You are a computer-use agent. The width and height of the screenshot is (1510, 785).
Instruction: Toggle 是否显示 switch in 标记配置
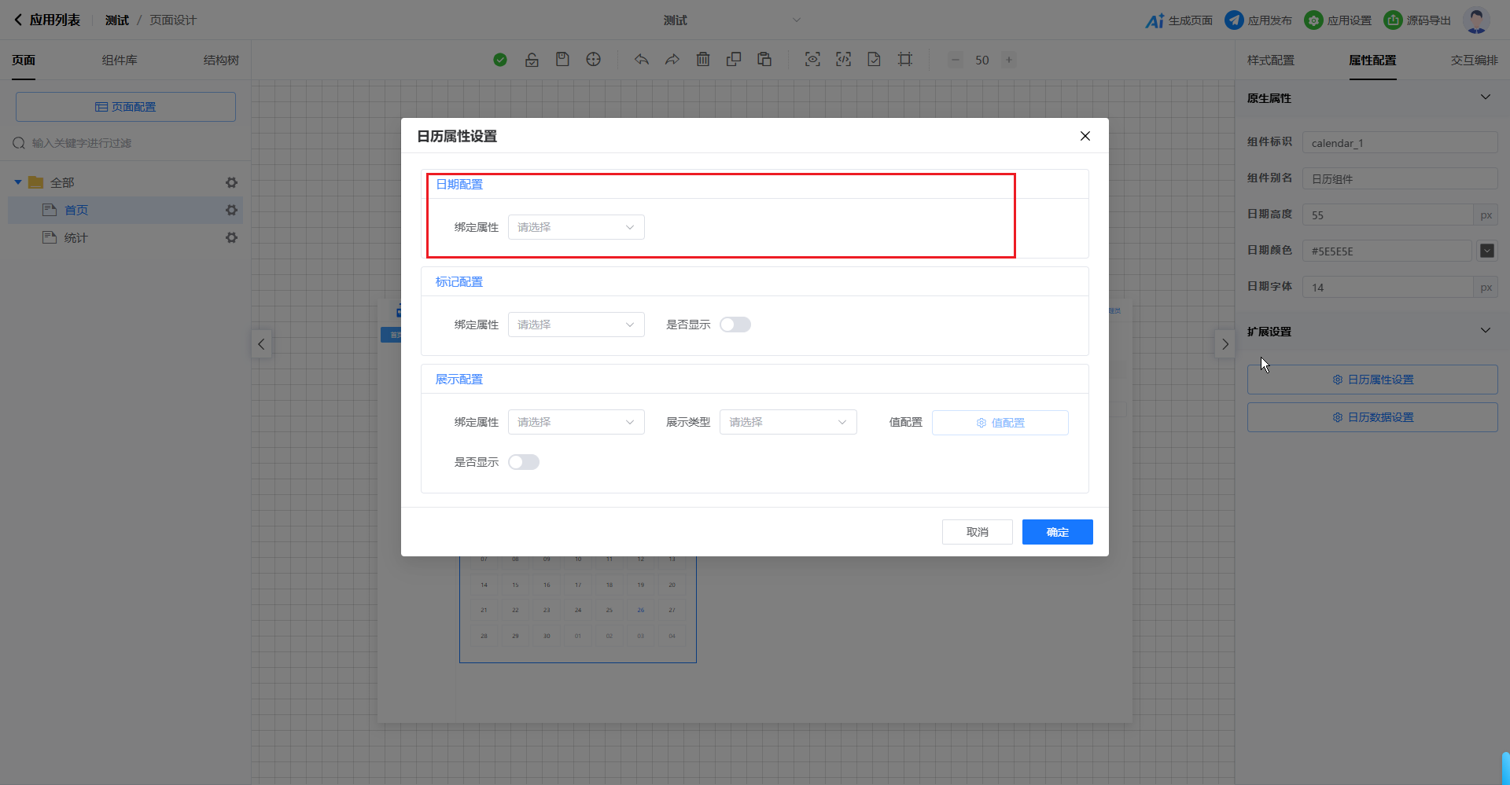pos(735,325)
